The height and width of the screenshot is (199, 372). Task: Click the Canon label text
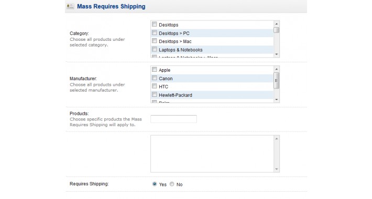pos(166,79)
